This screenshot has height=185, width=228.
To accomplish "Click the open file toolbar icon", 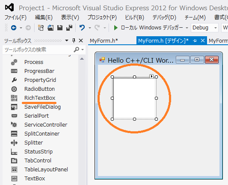I will point(50,28).
